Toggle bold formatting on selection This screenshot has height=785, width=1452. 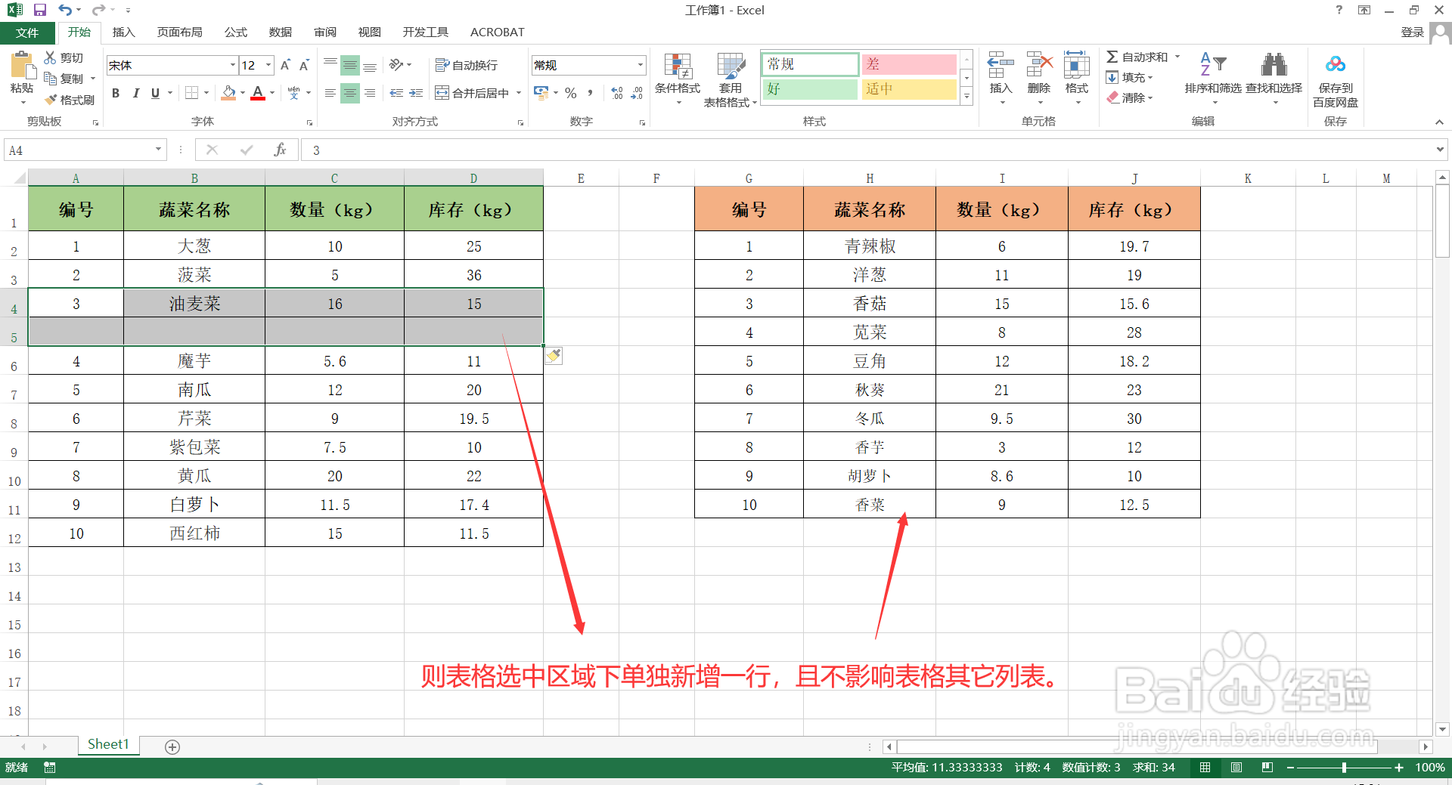coord(116,93)
